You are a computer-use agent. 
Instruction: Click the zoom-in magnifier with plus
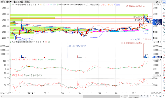pyautogui.click(x=150, y=96)
